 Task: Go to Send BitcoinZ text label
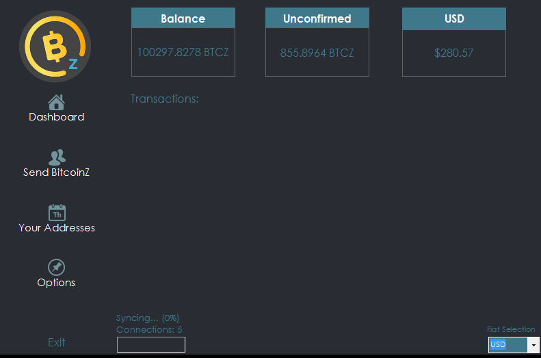[x=57, y=172]
